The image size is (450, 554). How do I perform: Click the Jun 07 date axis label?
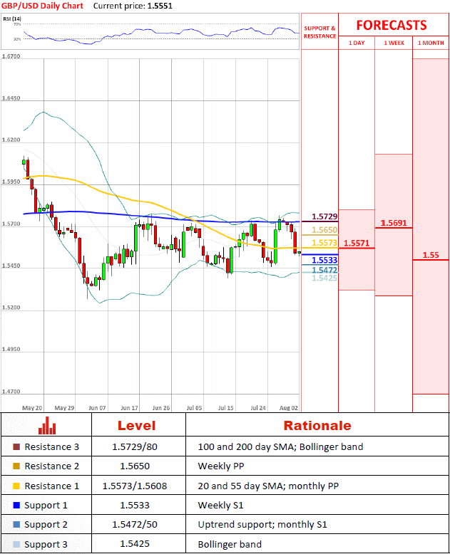click(x=97, y=408)
